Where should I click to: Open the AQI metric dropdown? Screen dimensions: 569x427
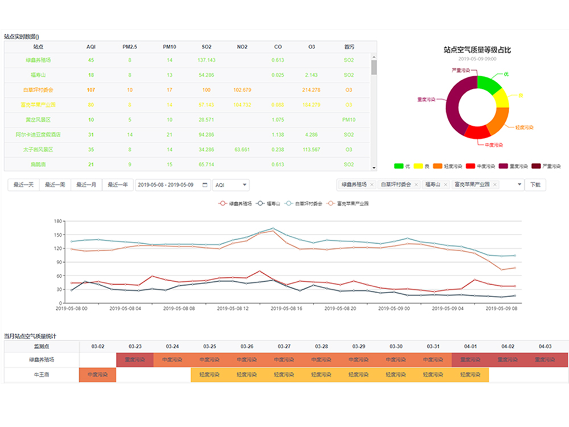coord(230,185)
